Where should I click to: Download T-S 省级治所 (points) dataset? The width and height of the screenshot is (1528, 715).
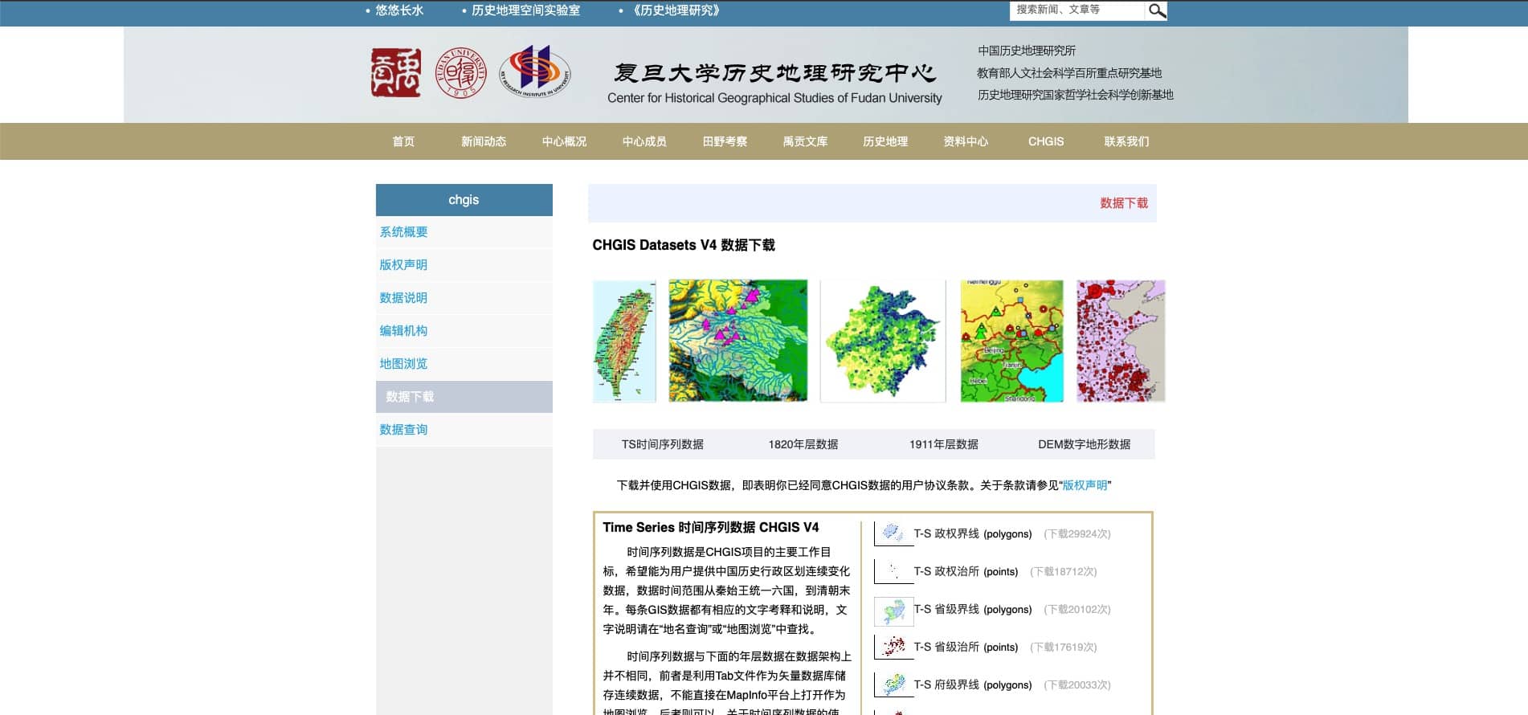click(x=966, y=648)
